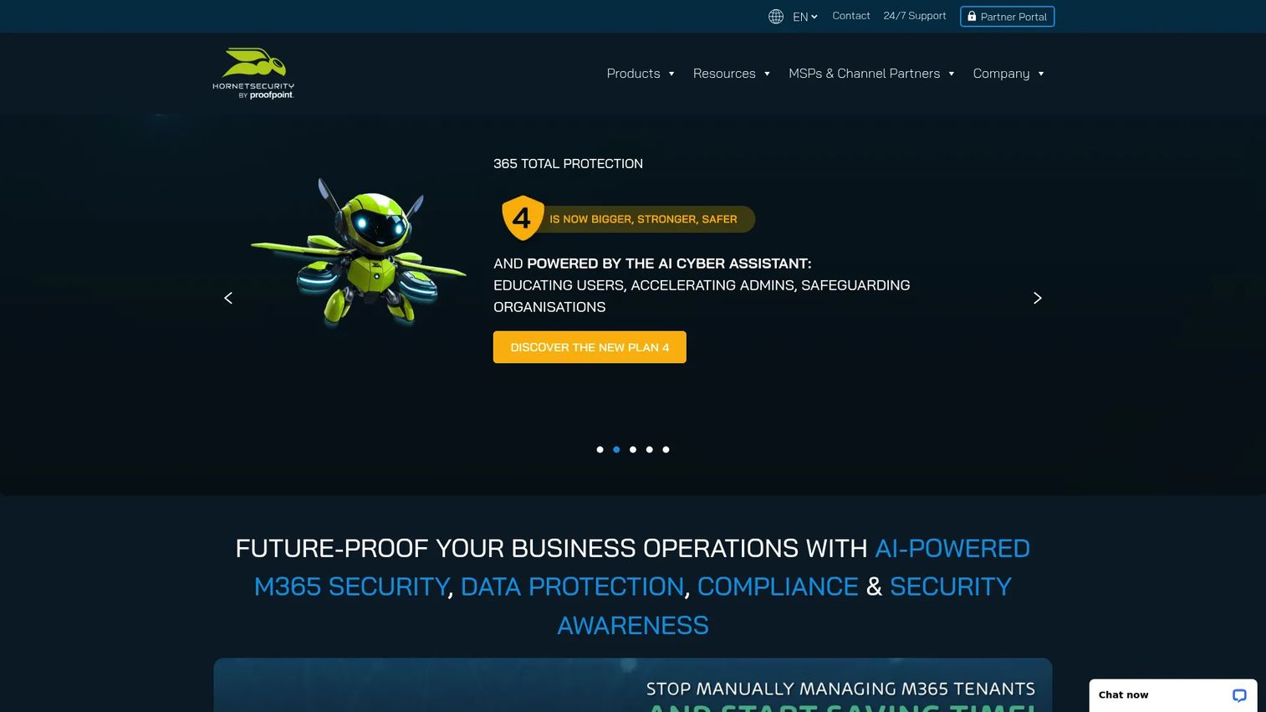The image size is (1266, 712).
Task: Go to the previous slide arrow
Action: pos(228,298)
